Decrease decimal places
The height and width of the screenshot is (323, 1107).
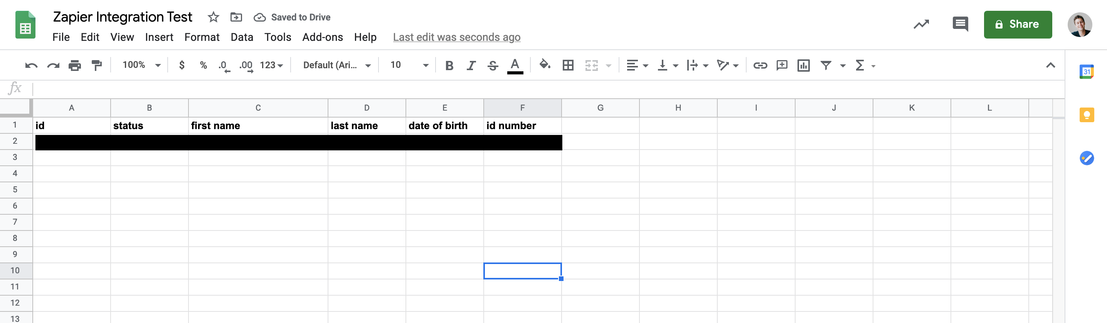coord(224,66)
